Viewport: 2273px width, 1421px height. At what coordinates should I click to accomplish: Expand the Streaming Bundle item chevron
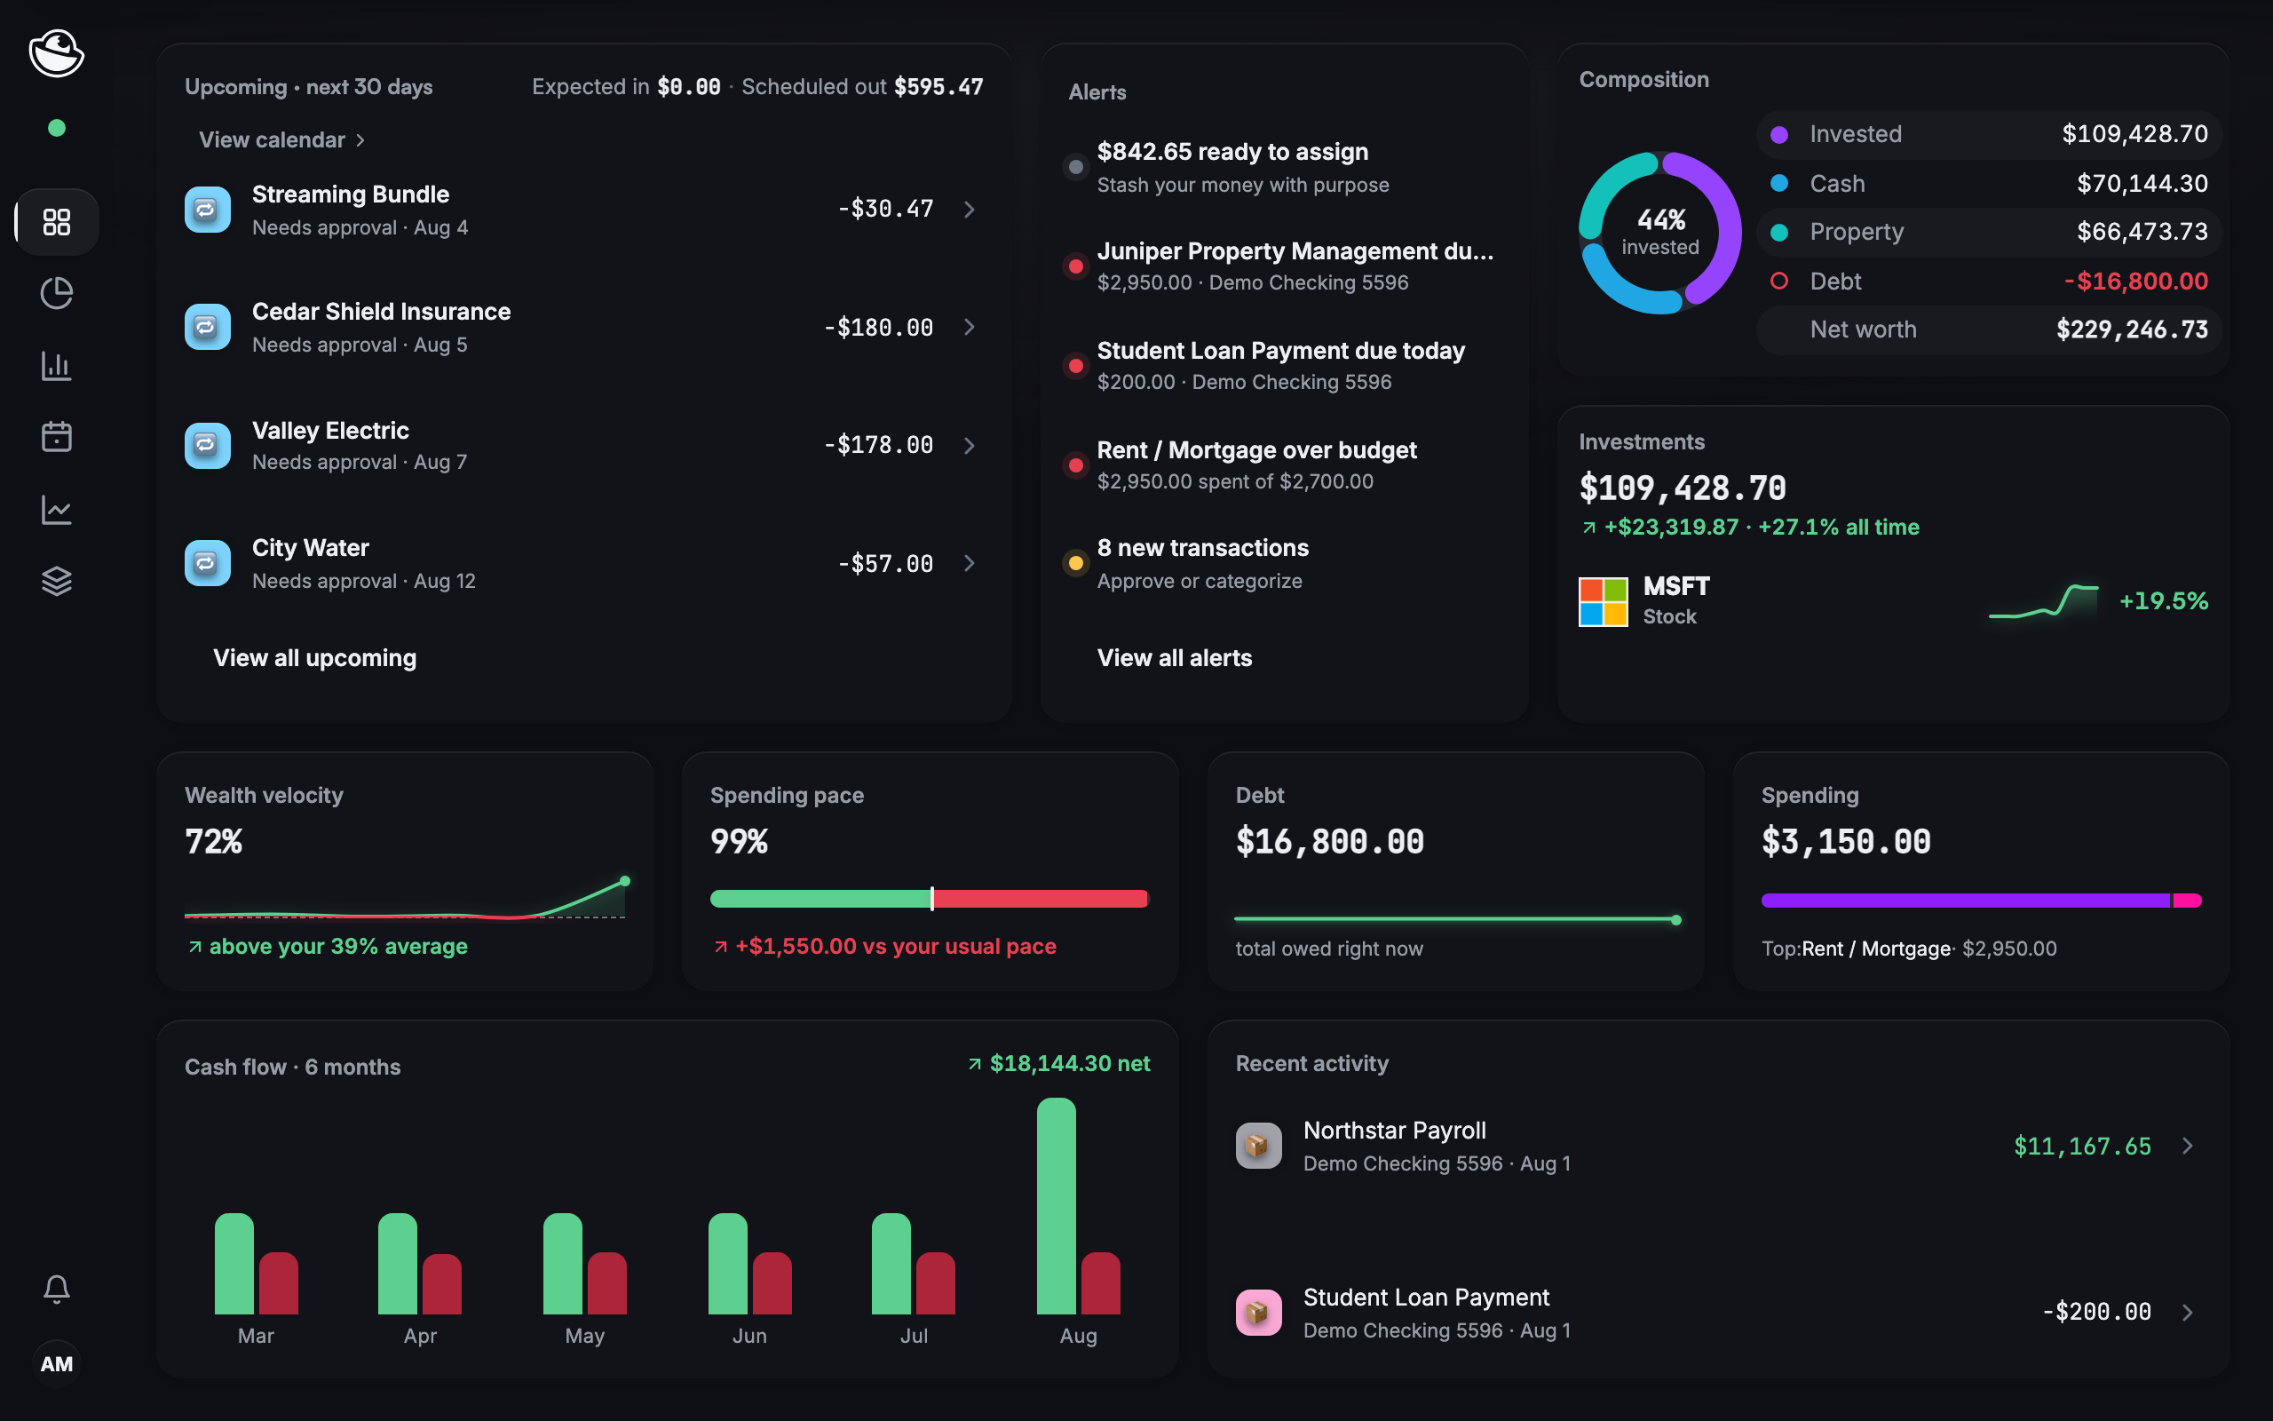point(970,210)
